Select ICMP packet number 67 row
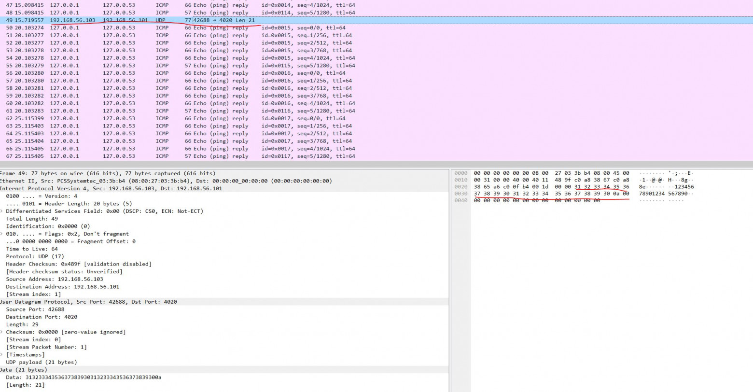The width and height of the screenshot is (753, 392). pyautogui.click(x=376, y=156)
